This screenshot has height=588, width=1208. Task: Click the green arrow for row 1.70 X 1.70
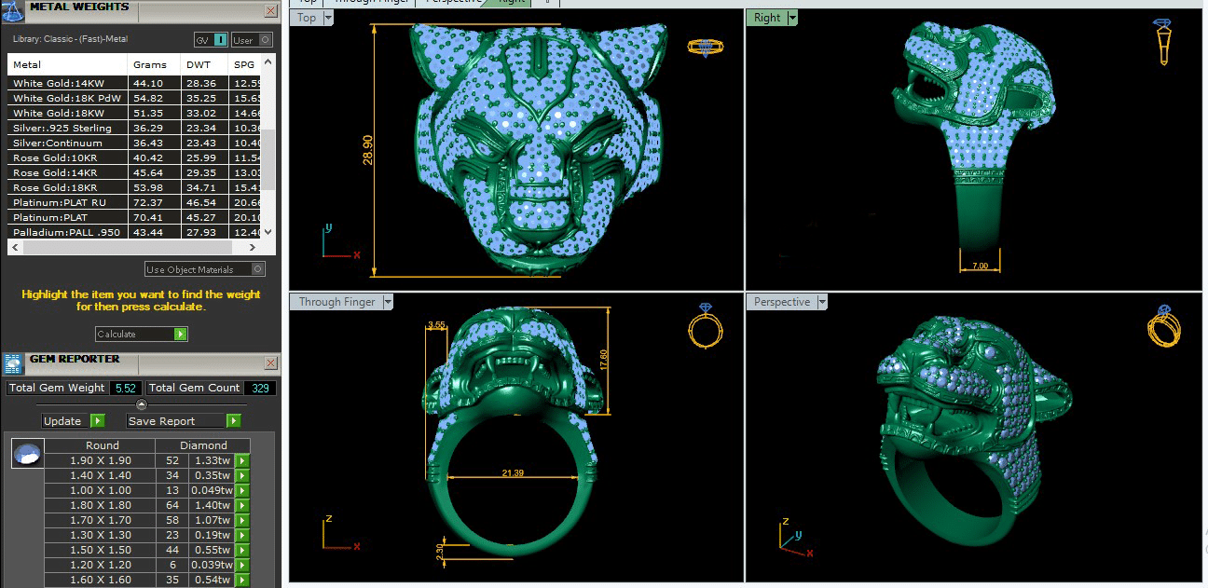coord(242,520)
